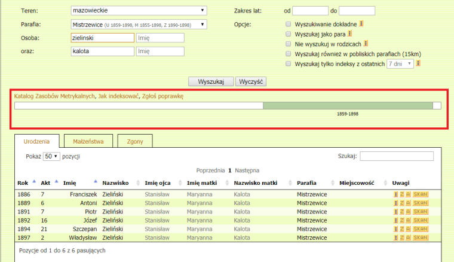Click Z icon in Piotr 1891 row
This screenshot has width=454, height=262.
point(402,212)
